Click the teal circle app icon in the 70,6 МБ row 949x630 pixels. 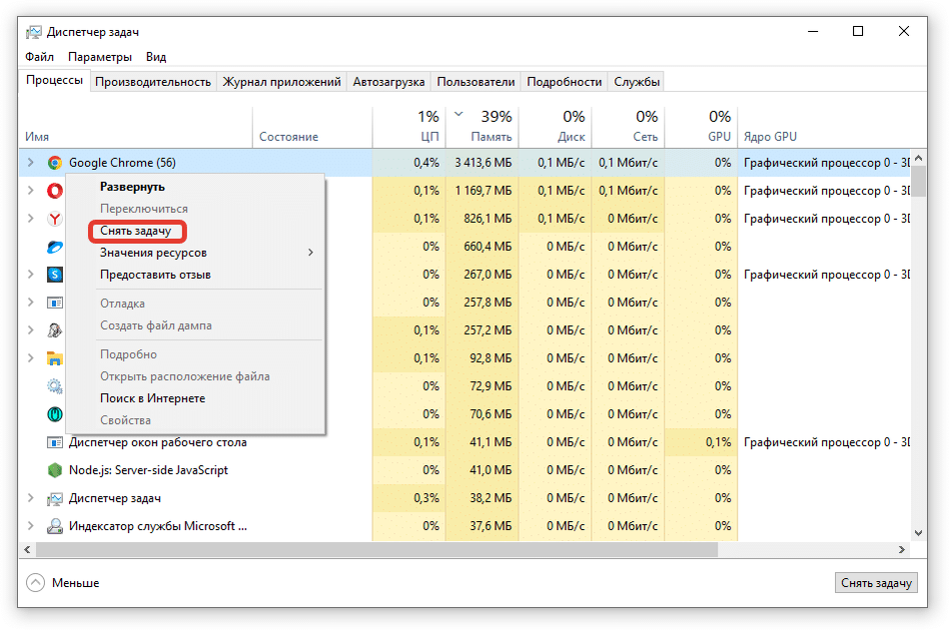[x=55, y=414]
